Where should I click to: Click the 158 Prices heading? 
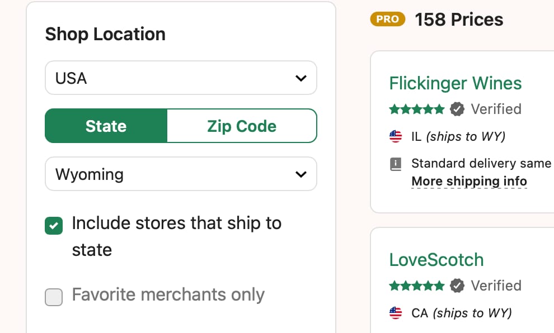(459, 20)
